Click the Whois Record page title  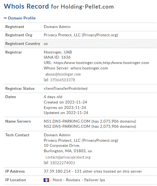click(x=59, y=6)
